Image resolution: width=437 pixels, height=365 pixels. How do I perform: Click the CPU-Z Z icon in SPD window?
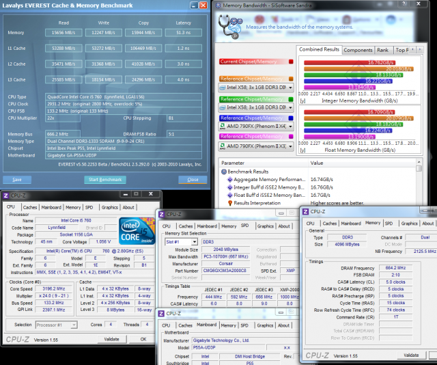161,215
